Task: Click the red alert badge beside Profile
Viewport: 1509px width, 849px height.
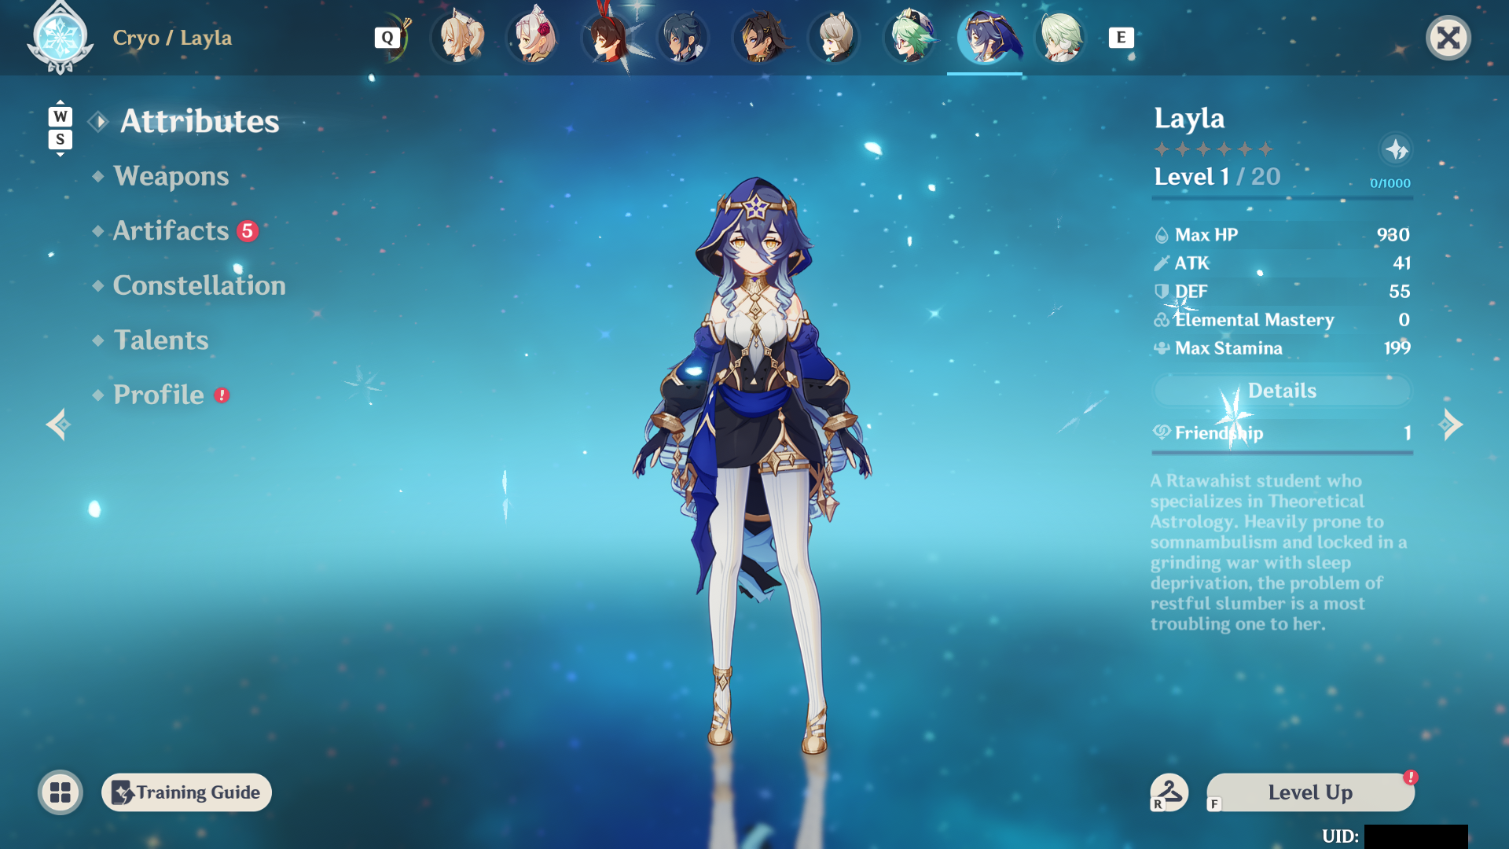Action: pyautogui.click(x=222, y=395)
